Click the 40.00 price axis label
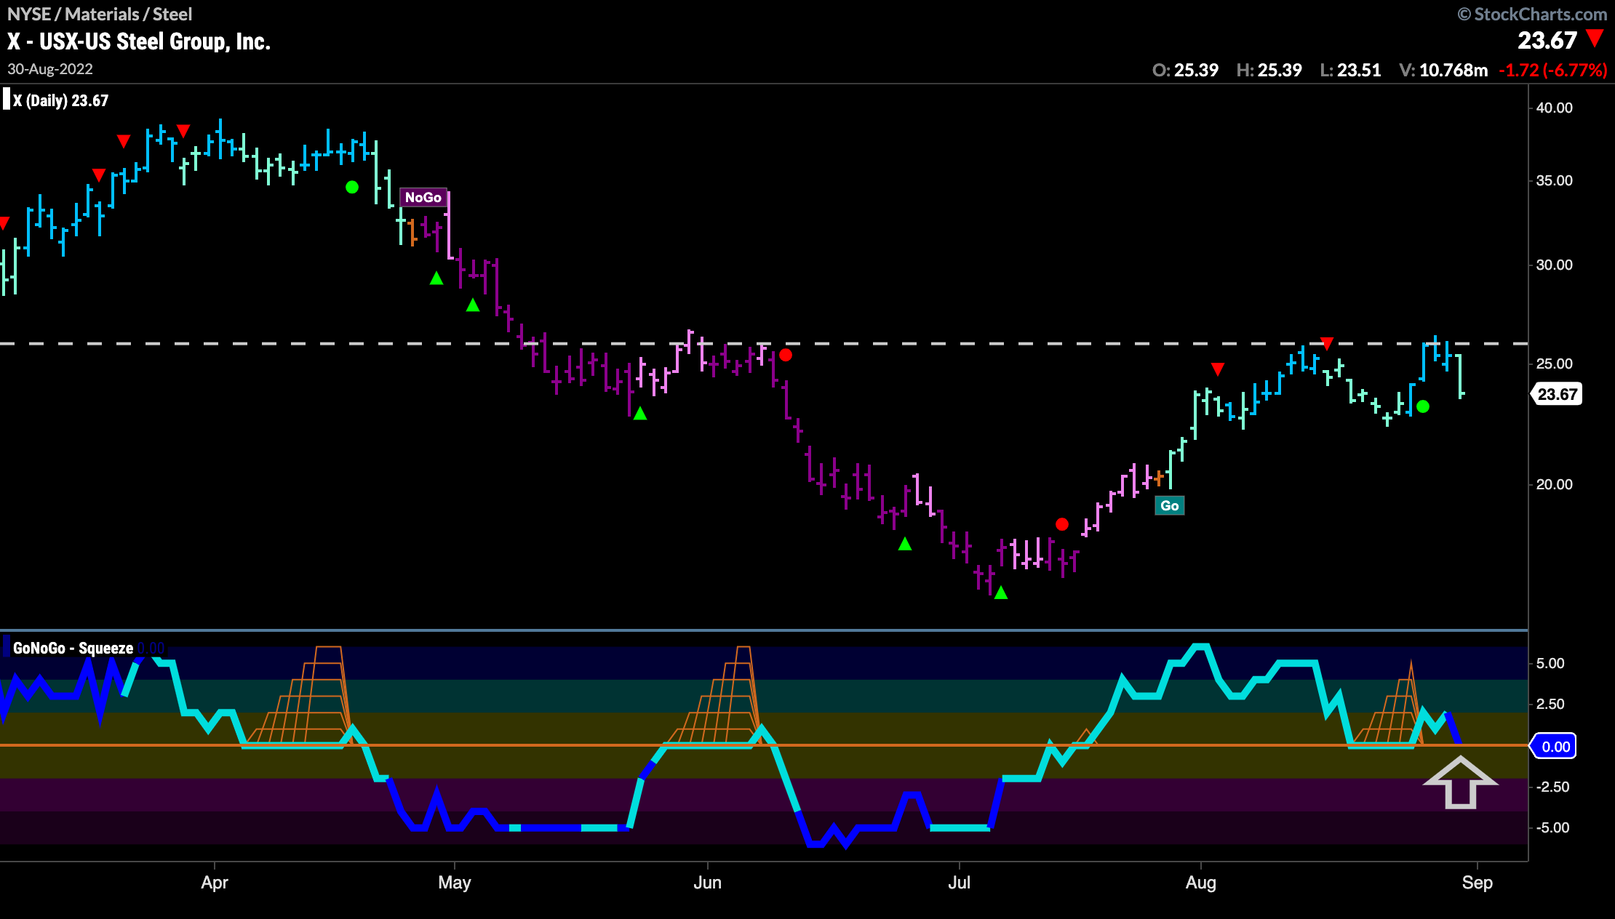The image size is (1615, 919). coord(1555,108)
